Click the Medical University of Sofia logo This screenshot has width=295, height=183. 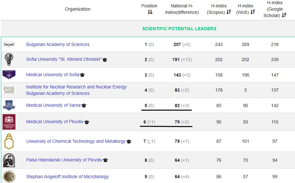pyautogui.click(x=9, y=75)
